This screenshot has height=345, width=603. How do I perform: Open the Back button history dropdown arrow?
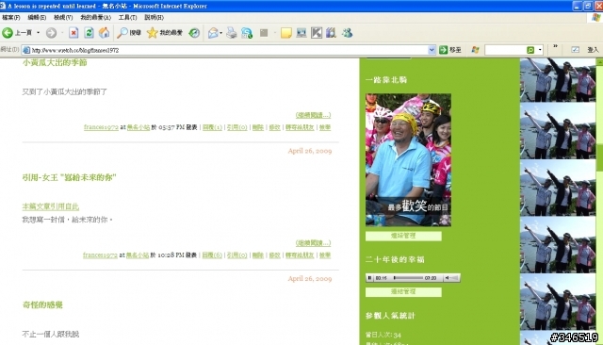tap(38, 33)
